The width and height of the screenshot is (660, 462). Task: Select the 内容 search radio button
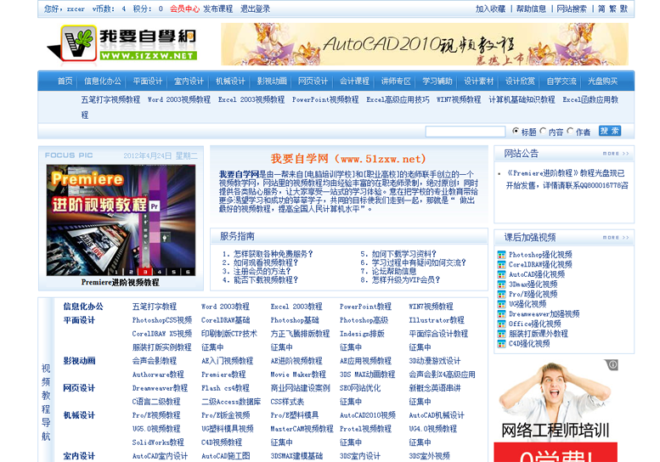pos(543,132)
